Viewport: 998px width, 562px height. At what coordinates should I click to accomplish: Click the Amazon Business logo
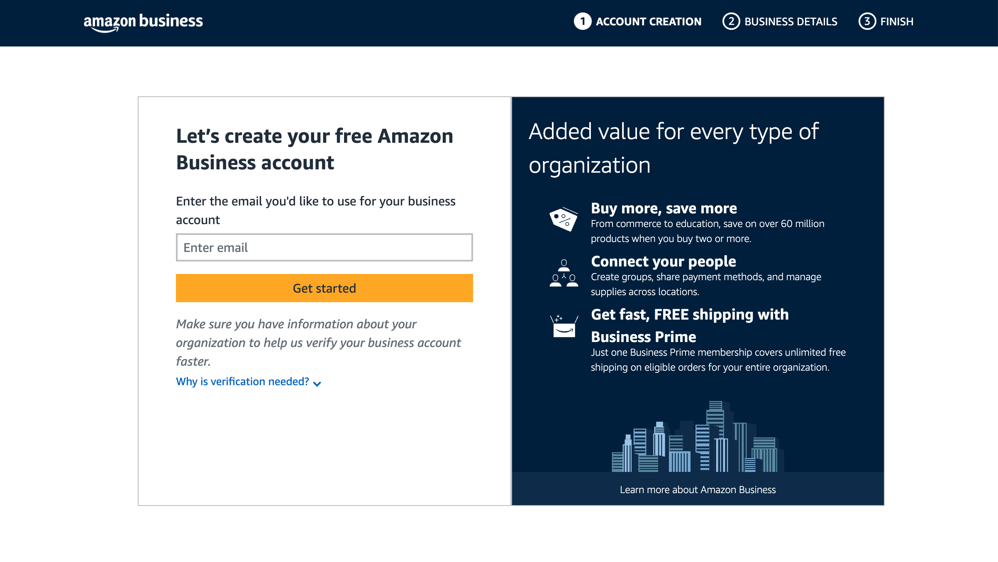[x=143, y=22]
